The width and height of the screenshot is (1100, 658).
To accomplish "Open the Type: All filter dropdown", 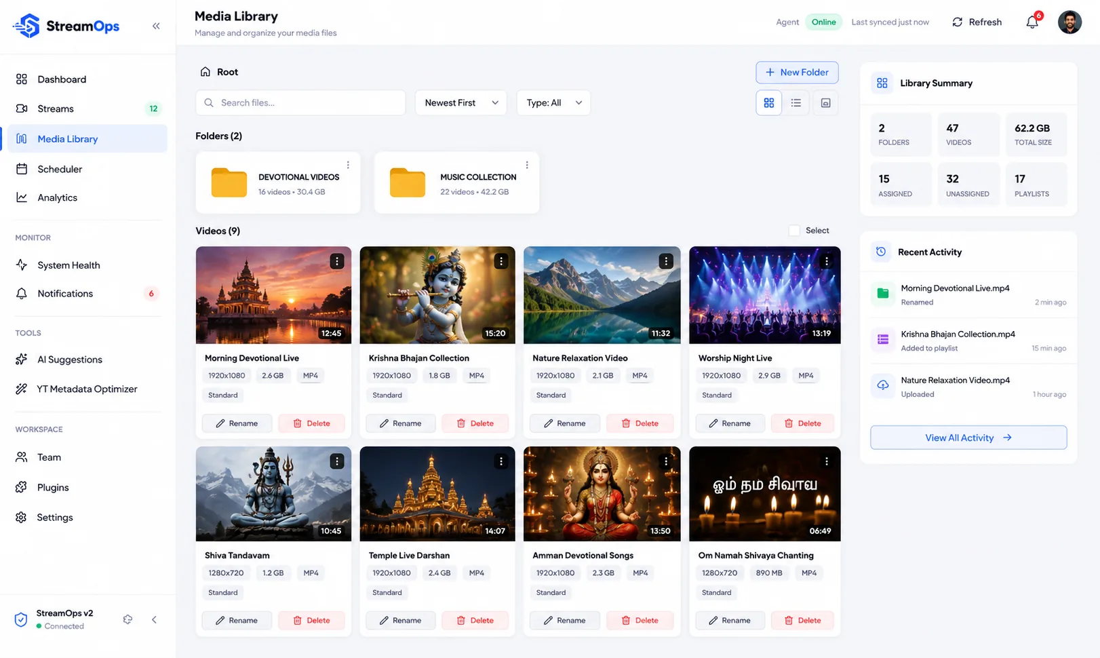I will pyautogui.click(x=553, y=103).
